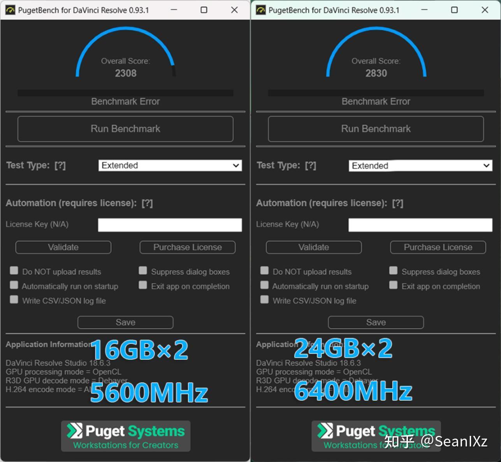This screenshot has height=462, width=501.
Task: Enable Exit app on completion, right window
Action: (393, 285)
